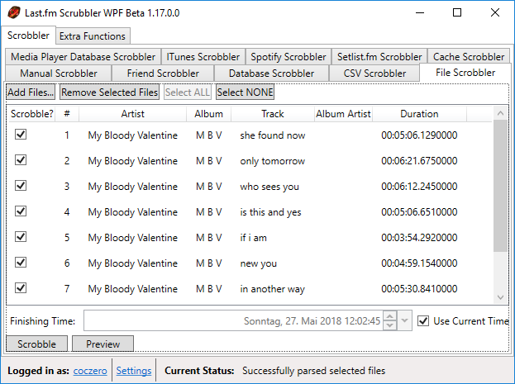
Task: Uncheck scrobble box for if i am
Action: click(x=21, y=237)
